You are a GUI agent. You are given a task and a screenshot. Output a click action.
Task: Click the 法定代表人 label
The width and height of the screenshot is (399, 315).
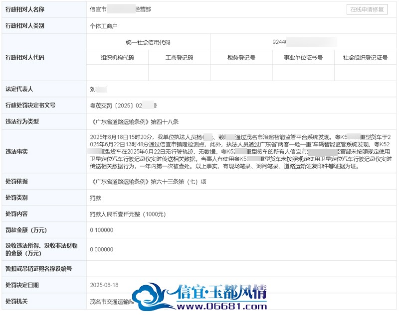pos(19,89)
